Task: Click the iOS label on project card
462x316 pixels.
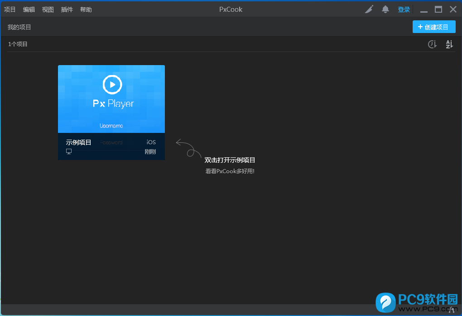Action: 151,142
